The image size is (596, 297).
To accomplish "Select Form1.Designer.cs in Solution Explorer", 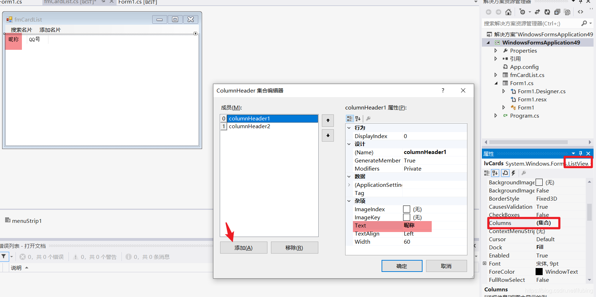I will (542, 91).
